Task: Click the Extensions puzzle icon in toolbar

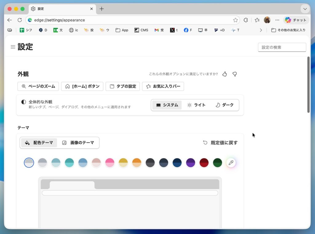Action: 246,20
